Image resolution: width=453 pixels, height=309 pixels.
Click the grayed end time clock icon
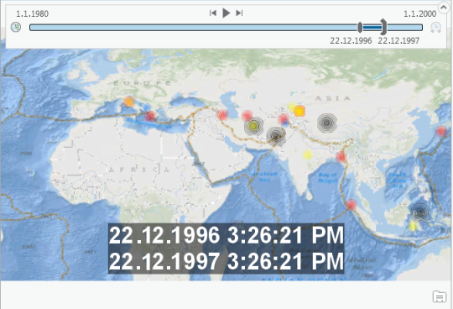coord(435,28)
